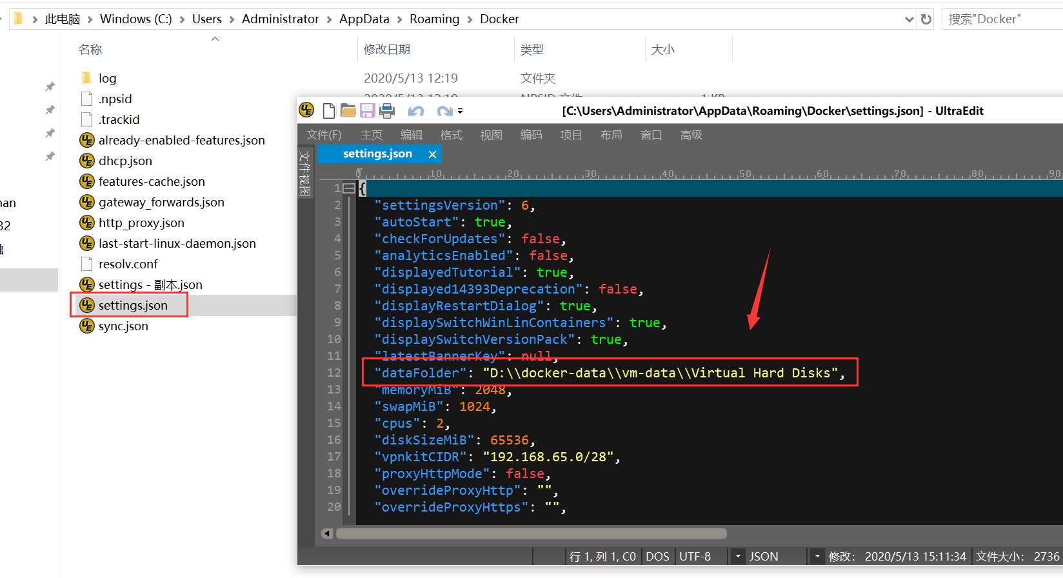Close the settings.json editor tab

click(x=433, y=154)
